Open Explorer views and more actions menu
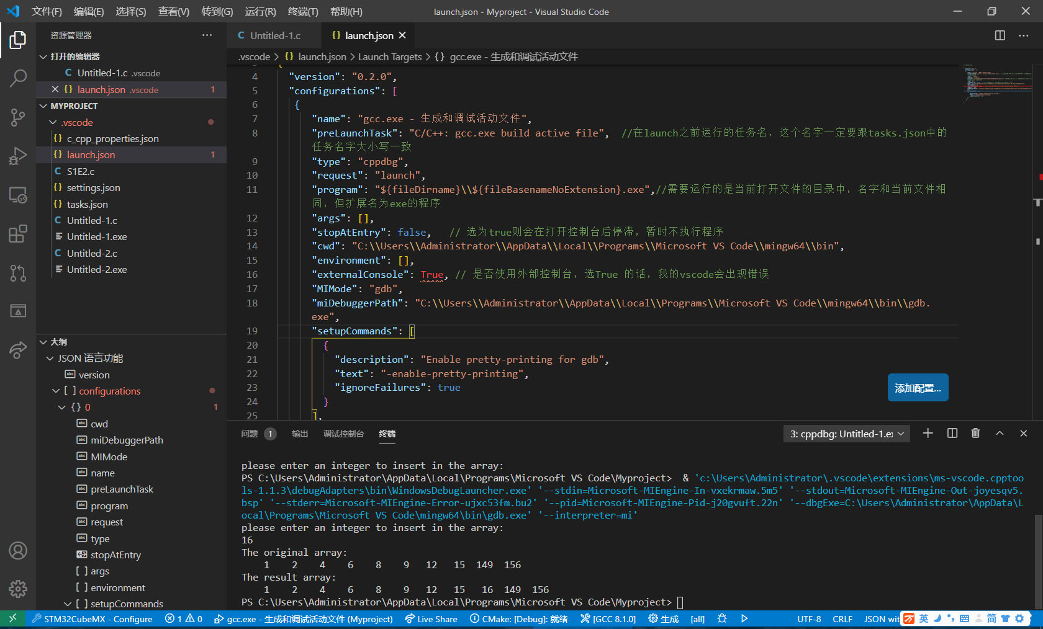This screenshot has width=1043, height=629. tap(207, 35)
